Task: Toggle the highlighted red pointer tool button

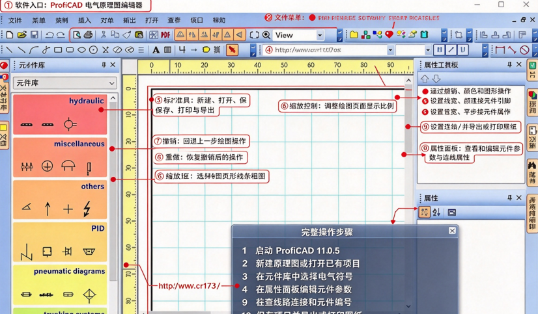Action: click(233, 50)
